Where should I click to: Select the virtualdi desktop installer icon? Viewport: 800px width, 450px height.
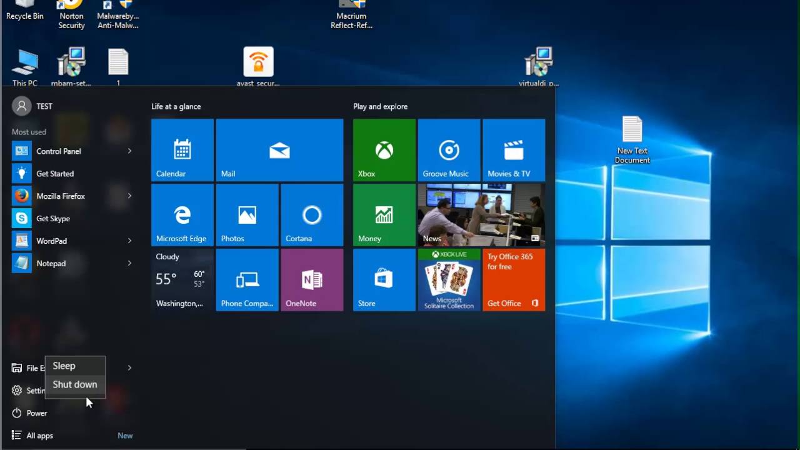pos(539,67)
